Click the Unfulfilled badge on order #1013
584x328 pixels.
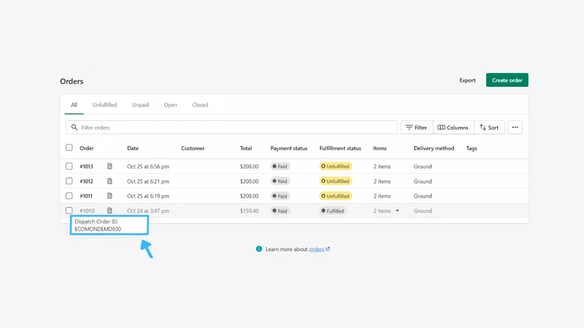coord(336,166)
